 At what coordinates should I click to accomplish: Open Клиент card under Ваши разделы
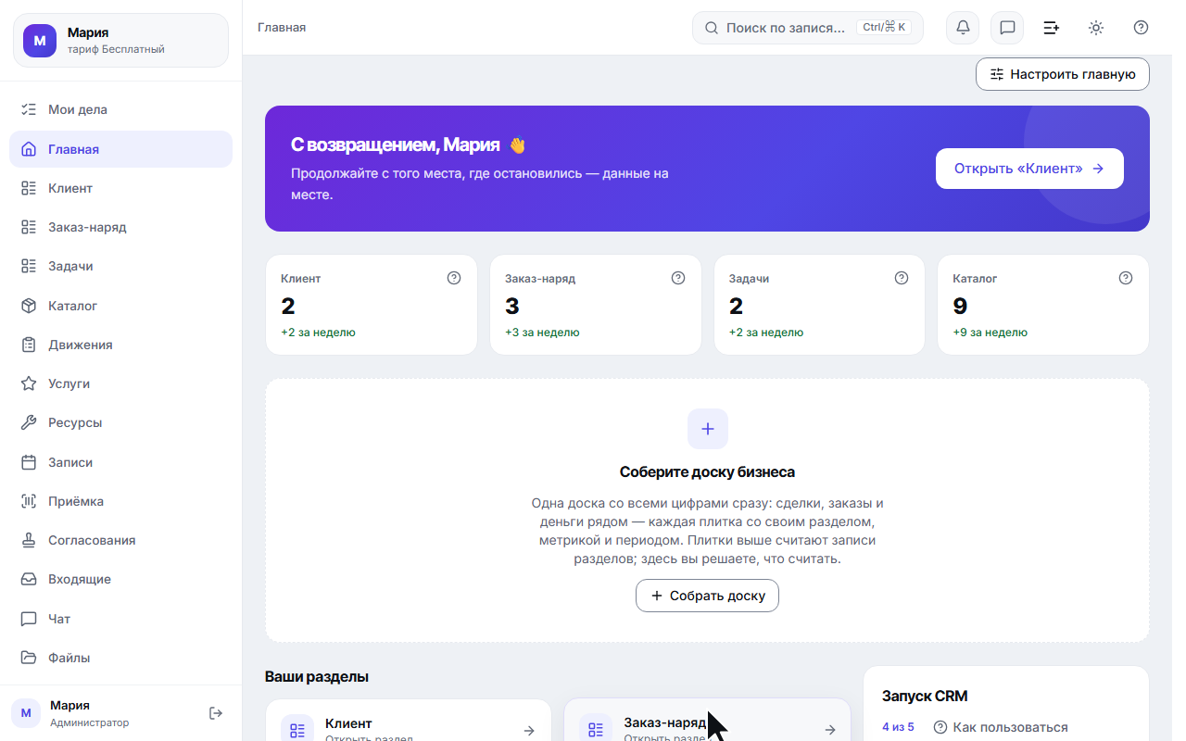410,720
